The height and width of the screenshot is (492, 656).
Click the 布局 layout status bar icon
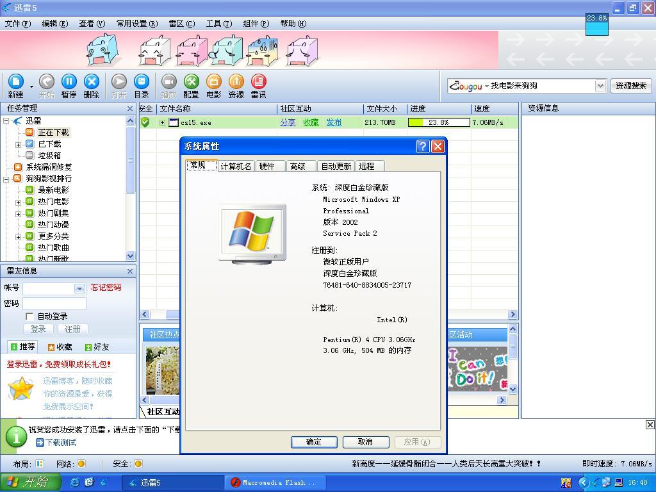coord(40,464)
